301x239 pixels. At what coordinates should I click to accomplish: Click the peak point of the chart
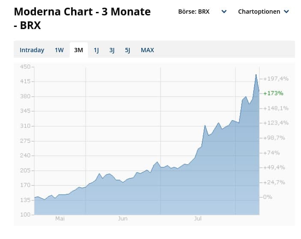(256, 74)
